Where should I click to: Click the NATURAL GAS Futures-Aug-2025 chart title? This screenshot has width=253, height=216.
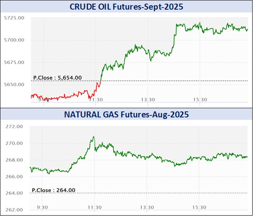tap(126, 115)
